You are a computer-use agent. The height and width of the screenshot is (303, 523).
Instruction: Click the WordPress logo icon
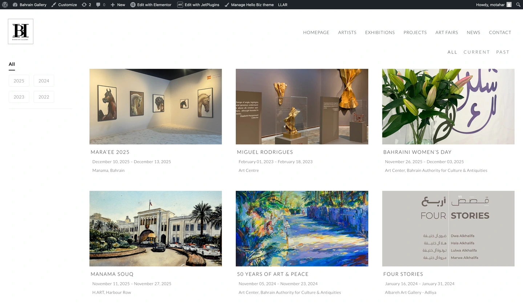coord(5,5)
